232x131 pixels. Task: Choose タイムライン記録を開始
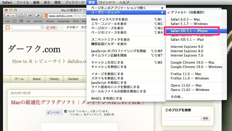[126, 55]
